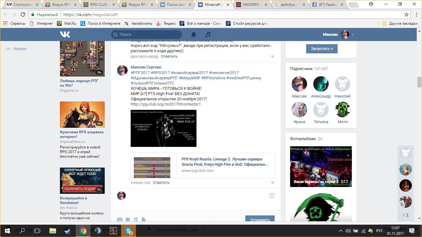Image resolution: width=422 pixels, height=237 pixels.
Task: Click the VK logo in header
Action: (65, 34)
